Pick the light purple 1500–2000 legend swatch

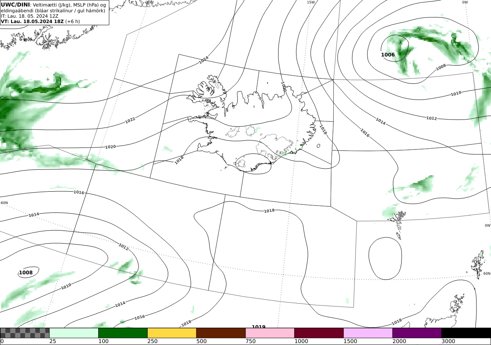368,333
